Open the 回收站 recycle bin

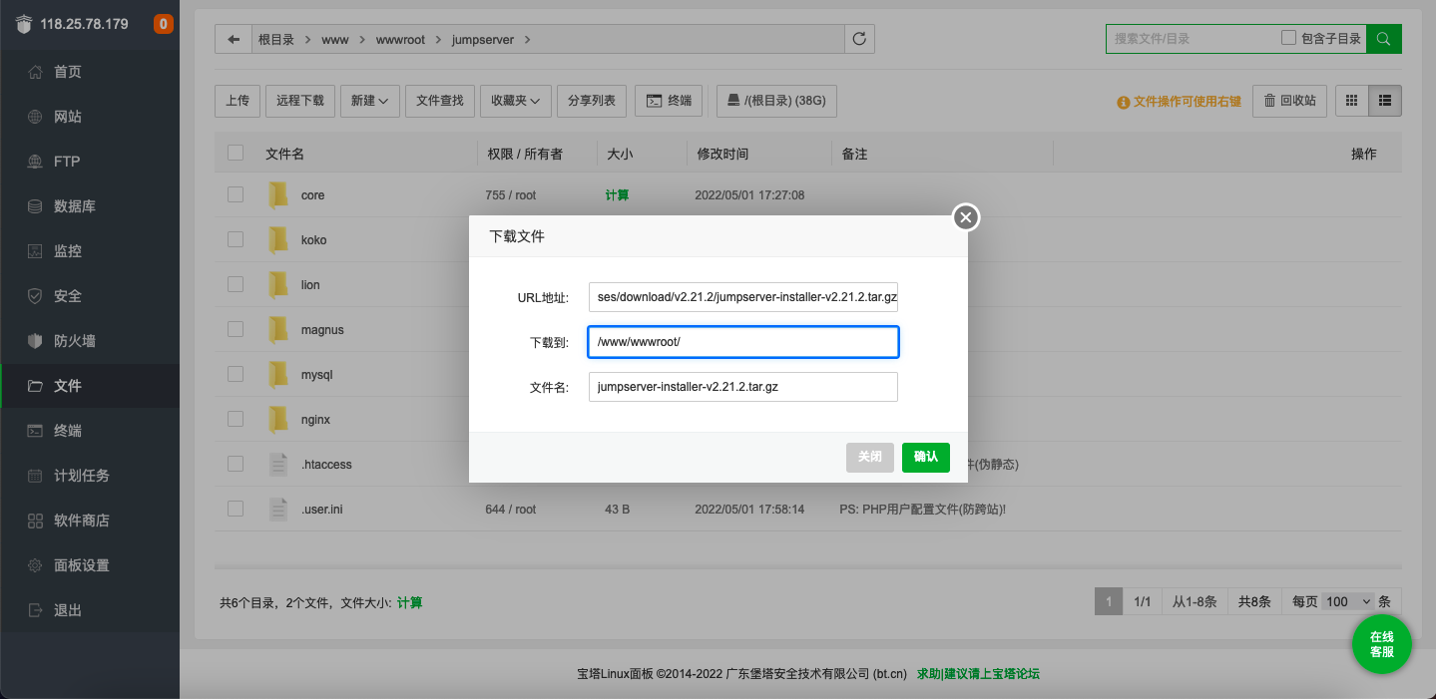coord(1289,101)
